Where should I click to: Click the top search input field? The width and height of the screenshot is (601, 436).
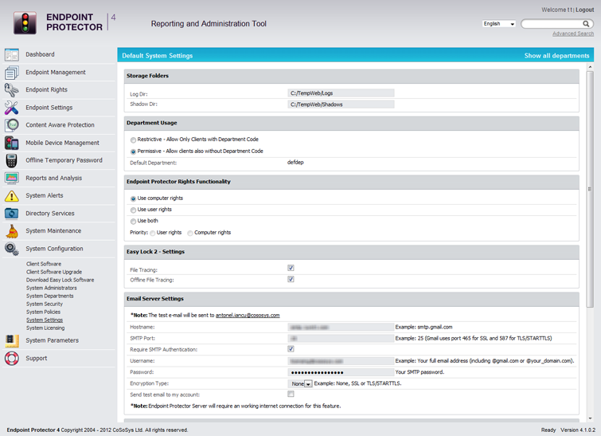(x=552, y=24)
